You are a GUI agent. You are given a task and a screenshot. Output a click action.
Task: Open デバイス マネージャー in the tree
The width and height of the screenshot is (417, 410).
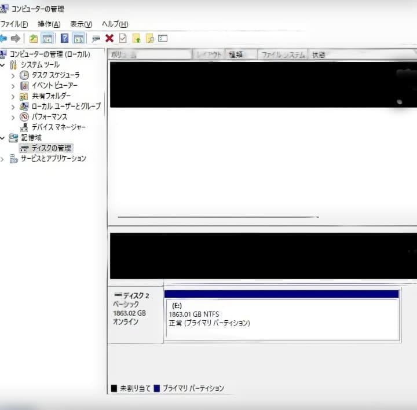tap(58, 127)
